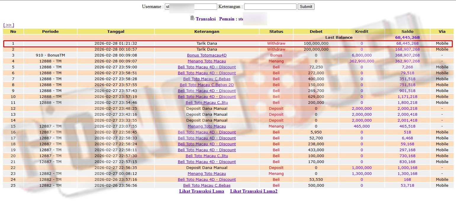The height and width of the screenshot is (211, 456).
Task: Open Beli Toto Macau C.Bebas in row 7
Action: point(207,79)
